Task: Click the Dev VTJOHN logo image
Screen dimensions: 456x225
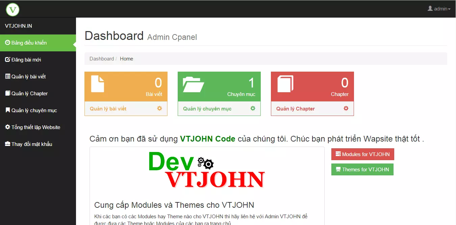Action: 207,170
